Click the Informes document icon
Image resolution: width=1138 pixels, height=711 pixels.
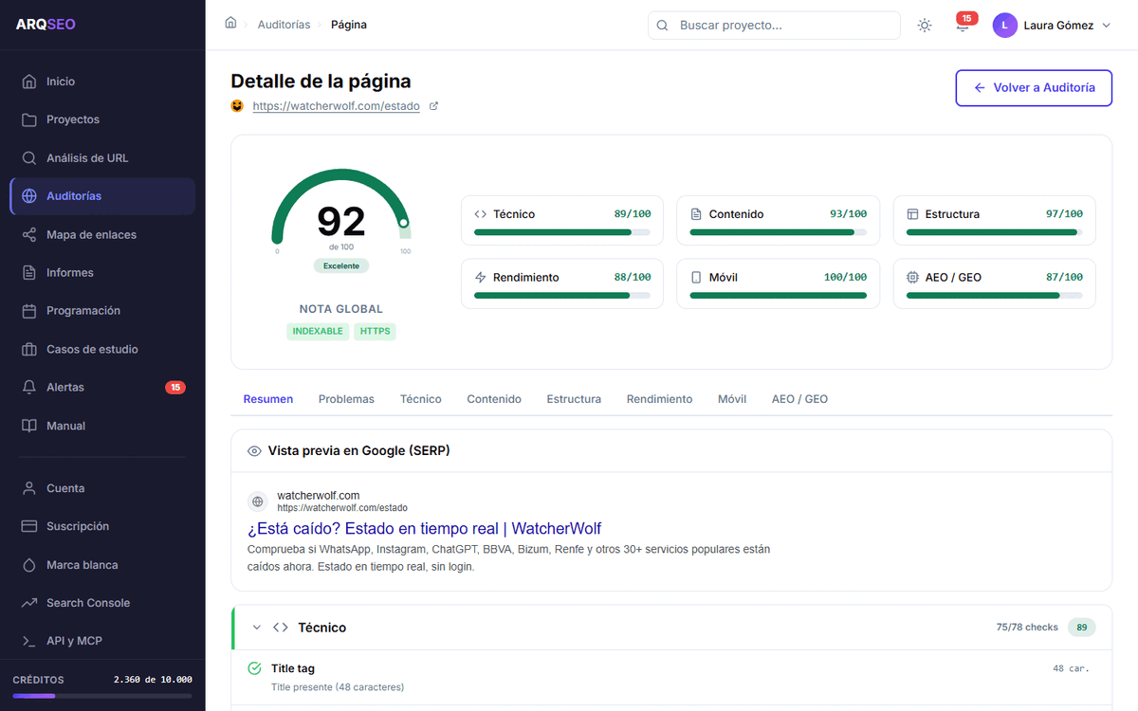pos(29,273)
